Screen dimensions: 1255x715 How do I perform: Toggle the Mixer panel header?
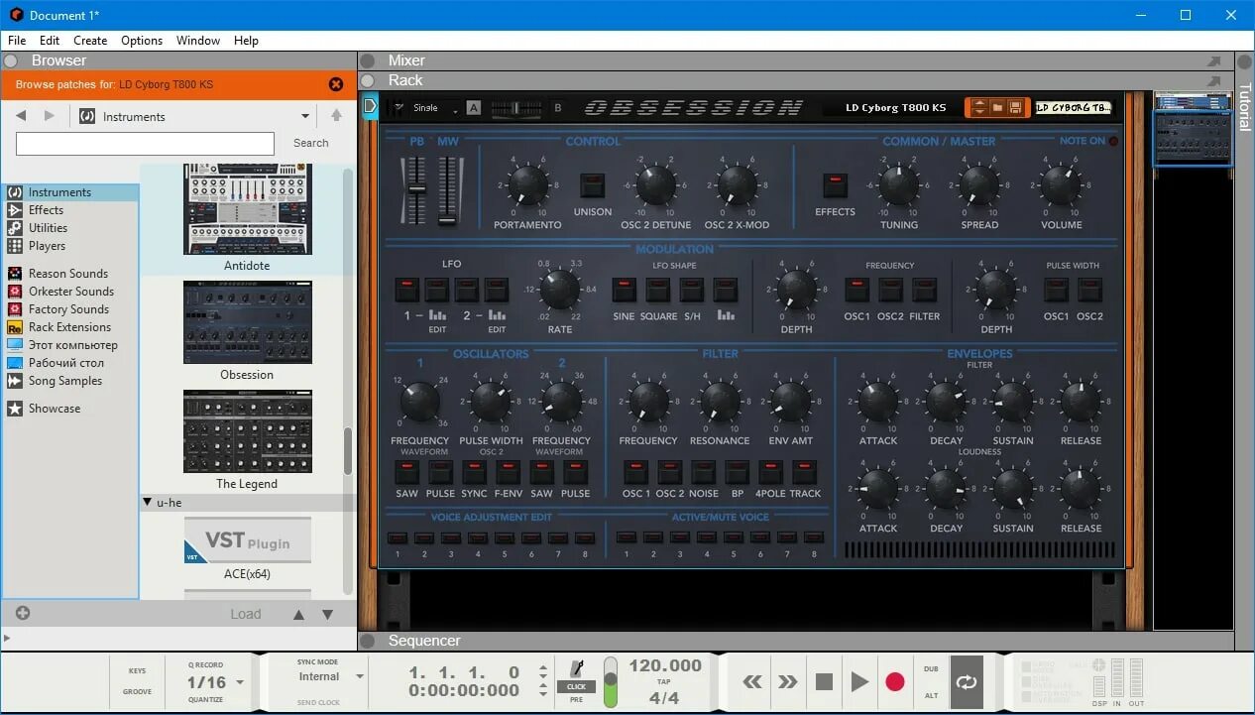tap(796, 60)
